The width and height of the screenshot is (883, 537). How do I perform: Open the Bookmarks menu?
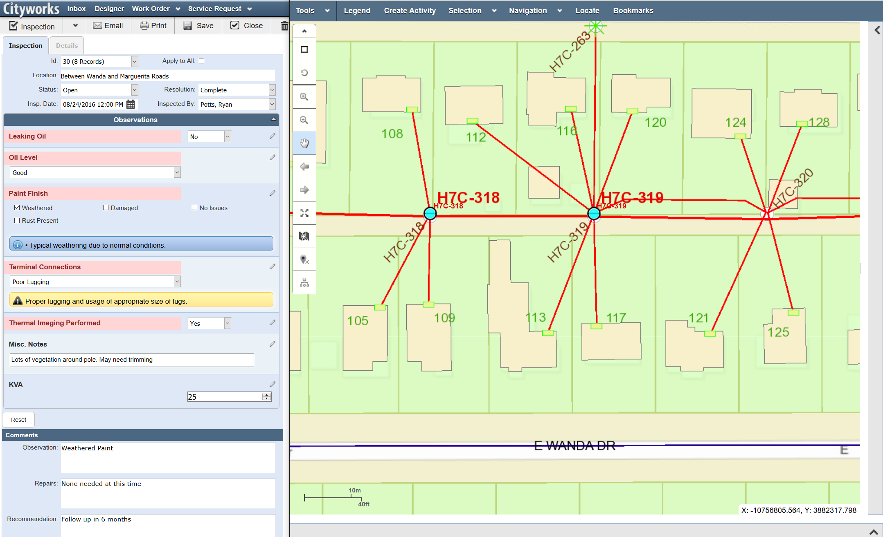[x=633, y=11]
